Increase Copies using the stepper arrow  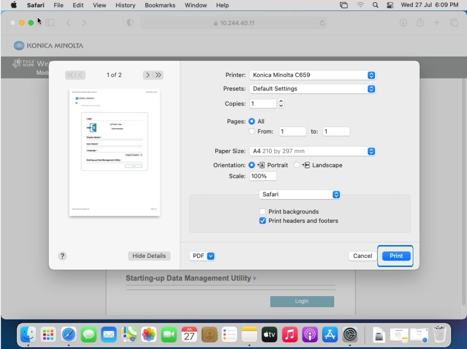281,101
